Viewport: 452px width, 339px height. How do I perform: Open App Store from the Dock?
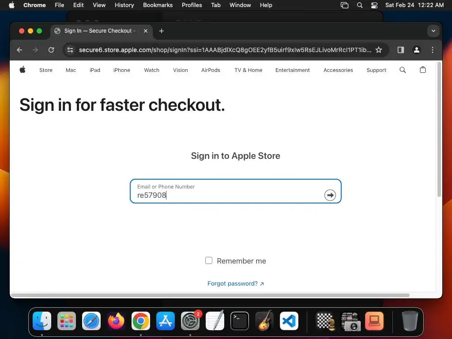pos(166,321)
